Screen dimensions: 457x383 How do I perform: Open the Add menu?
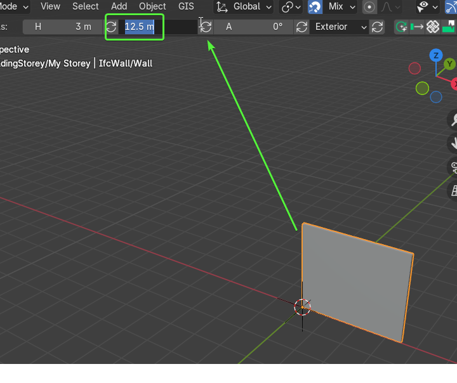119,6
